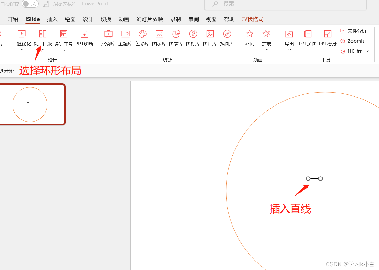Expand the 设计工具 dropdown arrow

pyautogui.click(x=64, y=50)
